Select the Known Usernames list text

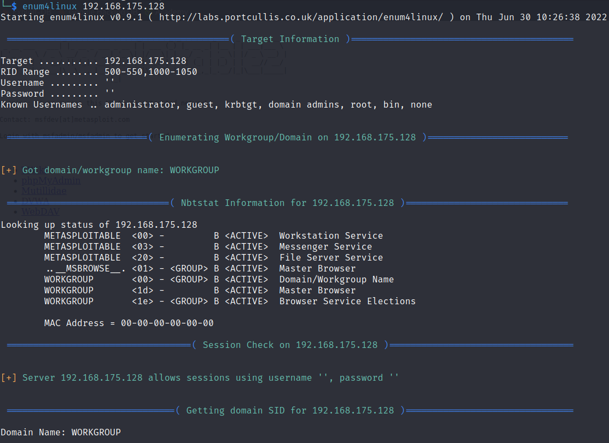click(268, 105)
